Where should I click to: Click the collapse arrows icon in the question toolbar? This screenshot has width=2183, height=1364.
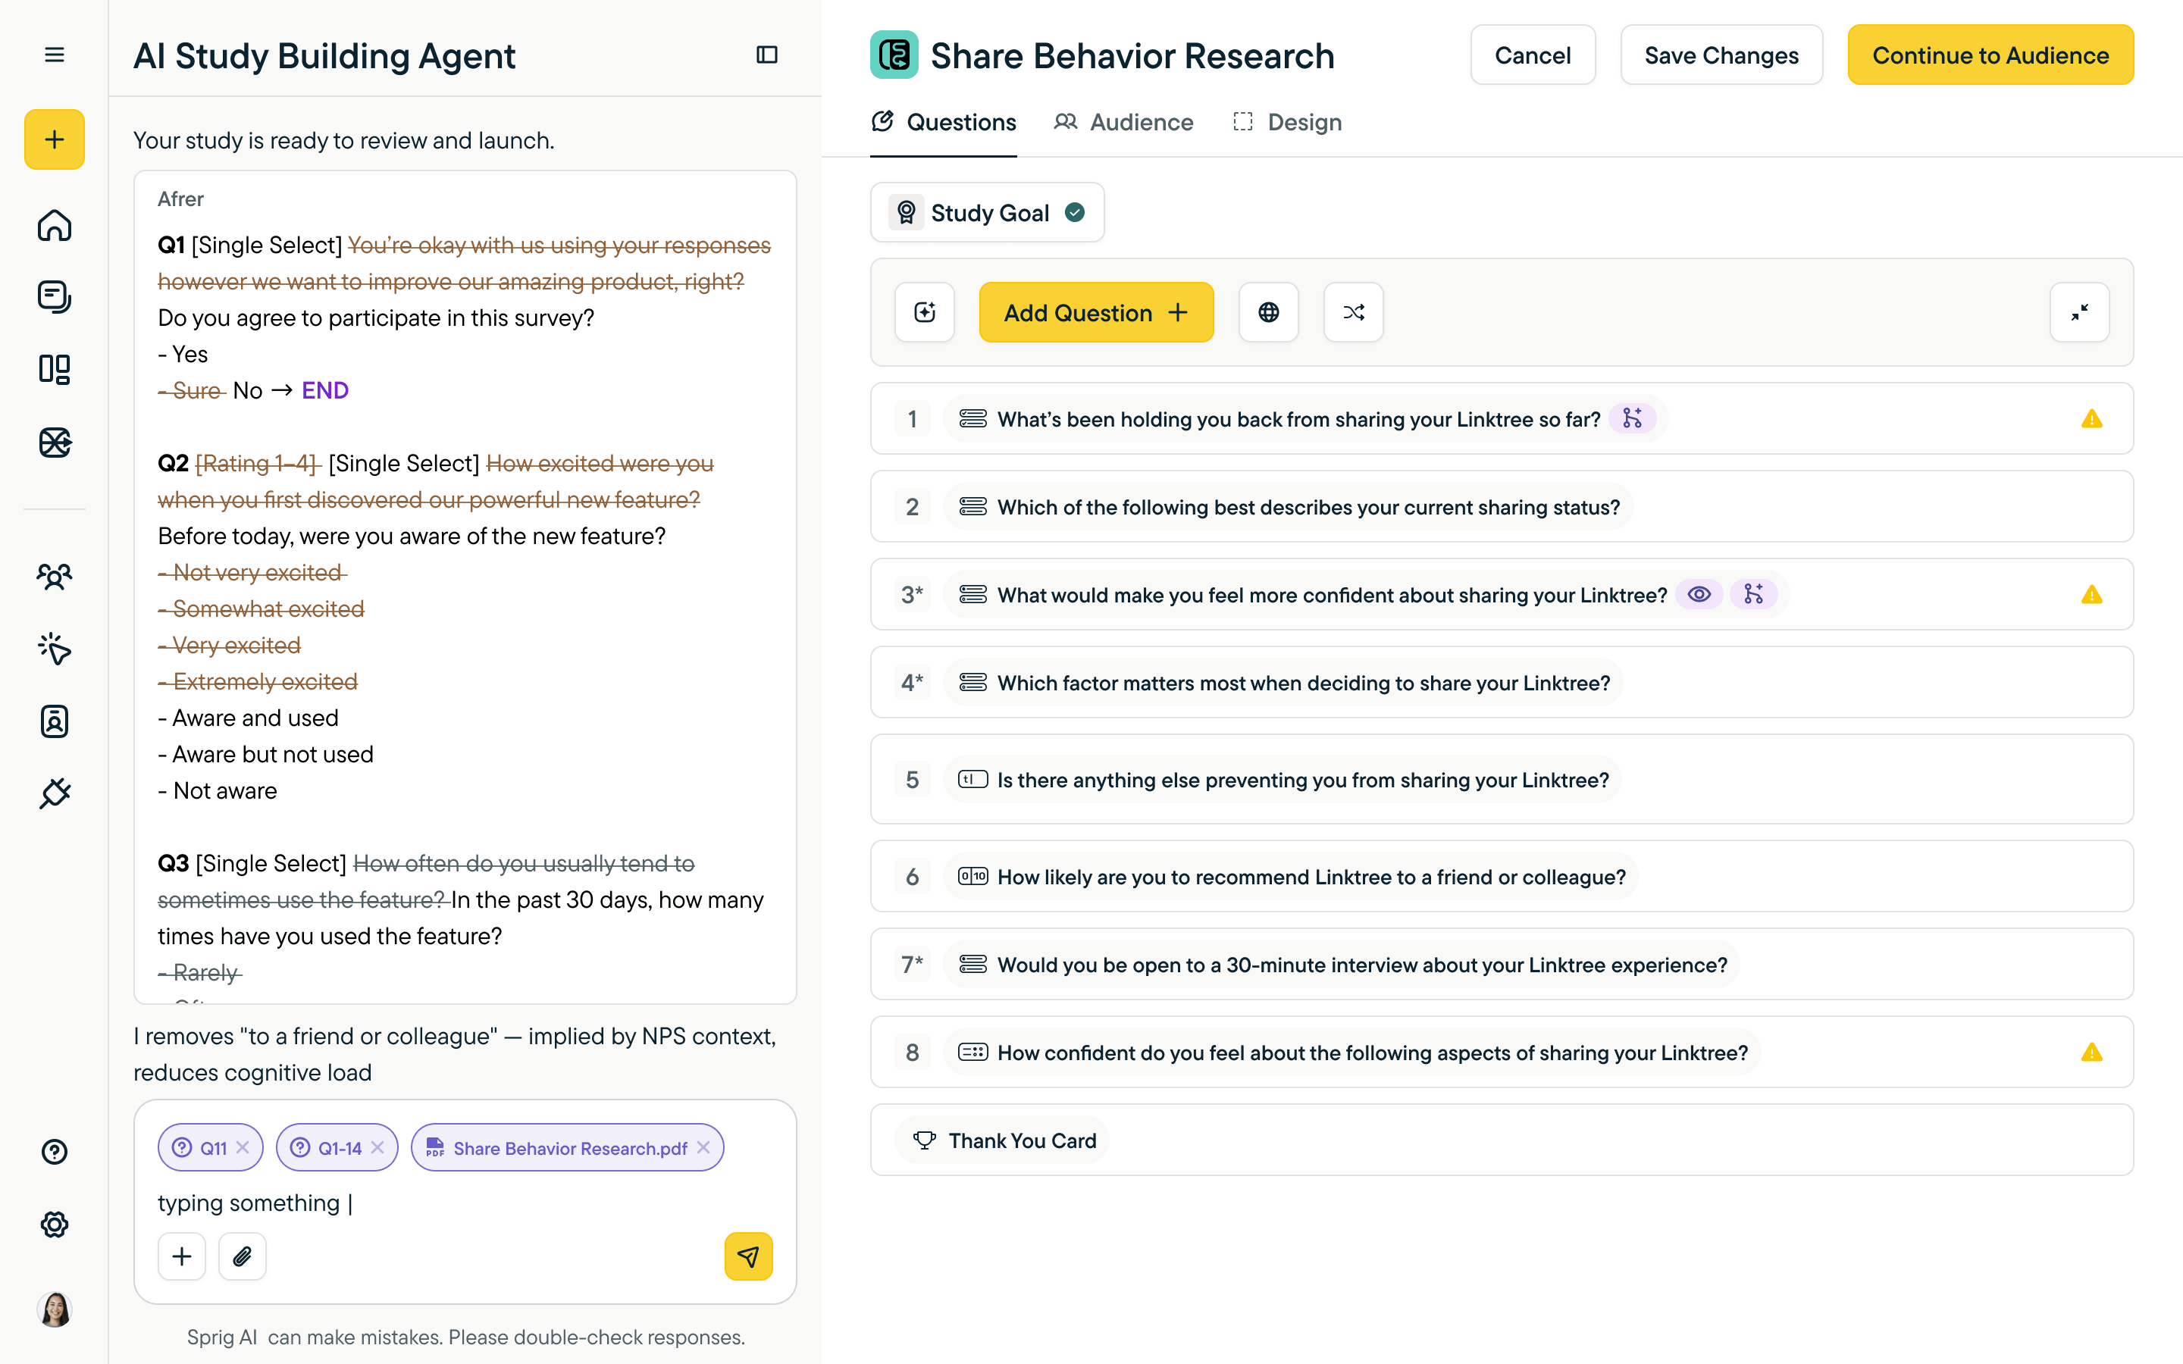click(x=2079, y=312)
